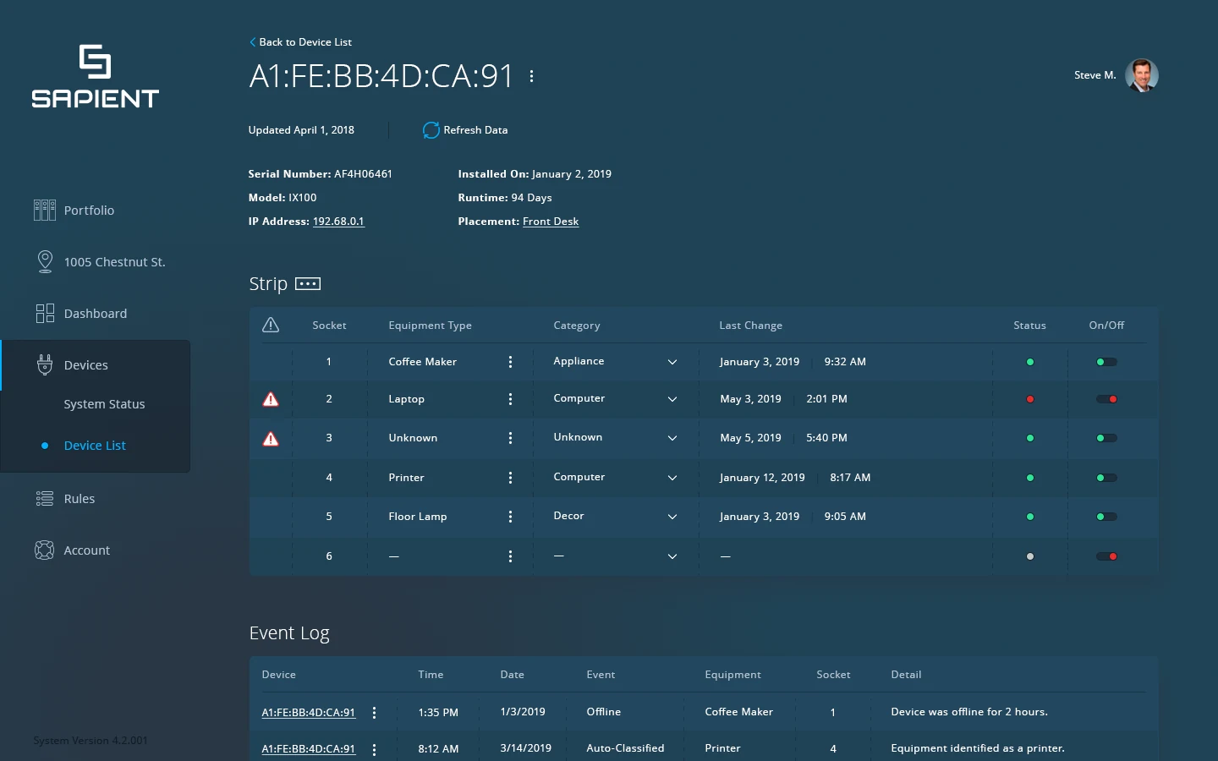The height and width of the screenshot is (761, 1218).
Task: Select 1005 Chestnut St. location
Action: coord(114,262)
